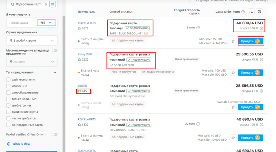This screenshot has height=152, width=276.
Task: Click discount info icon on the Fandango offer
Action: (x=262, y=28)
